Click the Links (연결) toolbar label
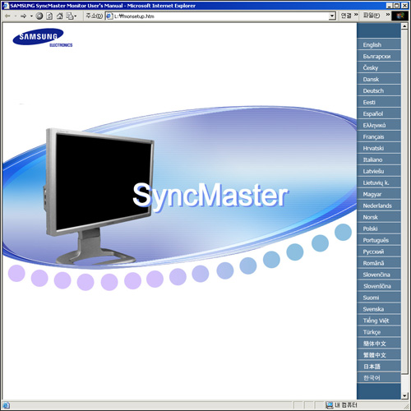 click(346, 16)
